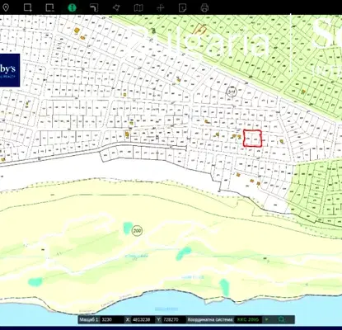Viewport: 342px width, 330px height.
Task: Edit the map scale field 3230
Action: (112, 319)
